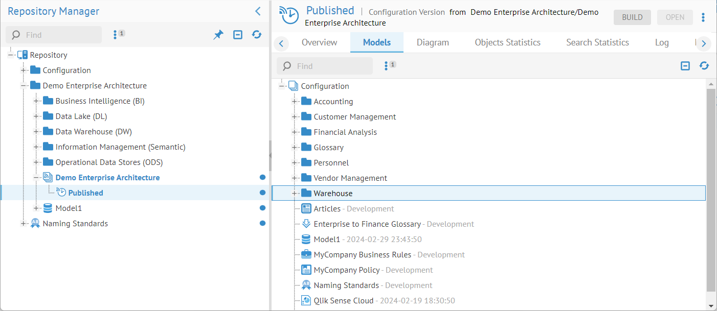
Task: Pin the Repository Manager panel
Action: [x=218, y=35]
